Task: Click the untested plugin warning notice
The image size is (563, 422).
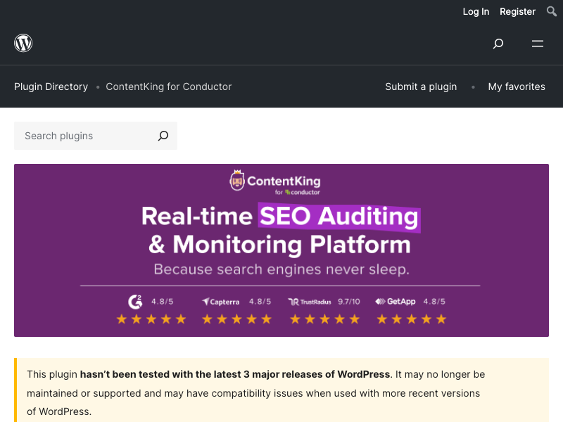Action: click(x=281, y=390)
